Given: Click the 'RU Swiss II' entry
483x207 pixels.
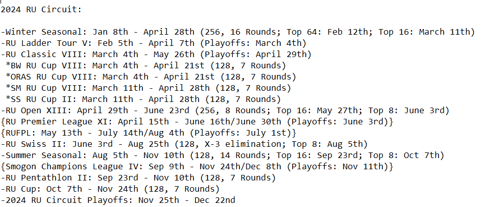Looking at the screenshot, I should pos(184,144).
